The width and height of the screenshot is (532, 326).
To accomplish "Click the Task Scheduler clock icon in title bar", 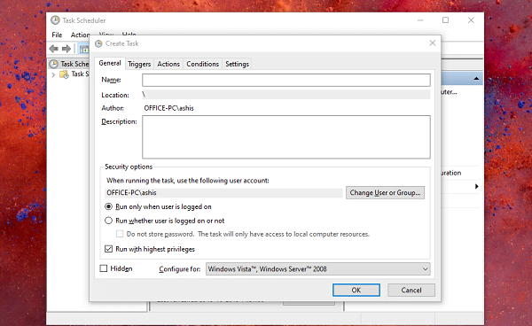I will pos(55,20).
